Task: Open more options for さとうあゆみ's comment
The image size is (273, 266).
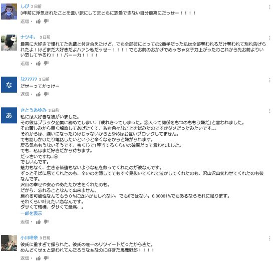Action: (269, 111)
